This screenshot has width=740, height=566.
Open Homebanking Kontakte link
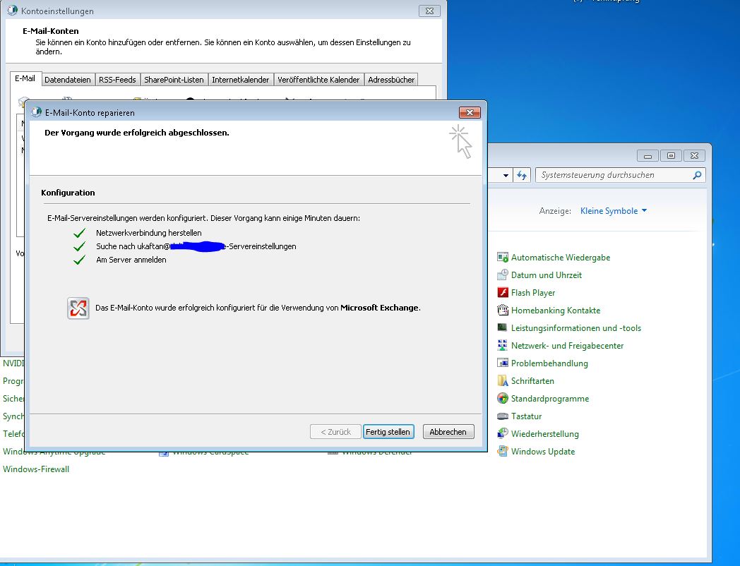pos(556,311)
